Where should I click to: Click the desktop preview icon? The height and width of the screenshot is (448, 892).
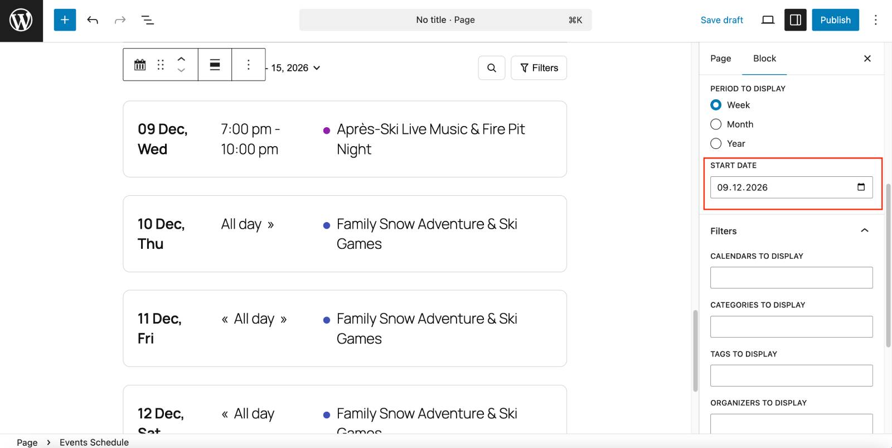[768, 20]
